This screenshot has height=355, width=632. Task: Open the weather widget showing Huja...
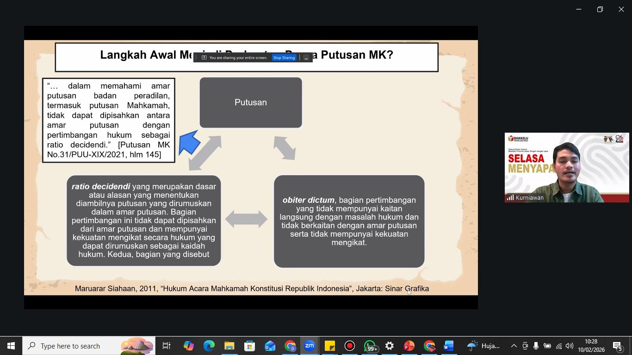pos(483,346)
